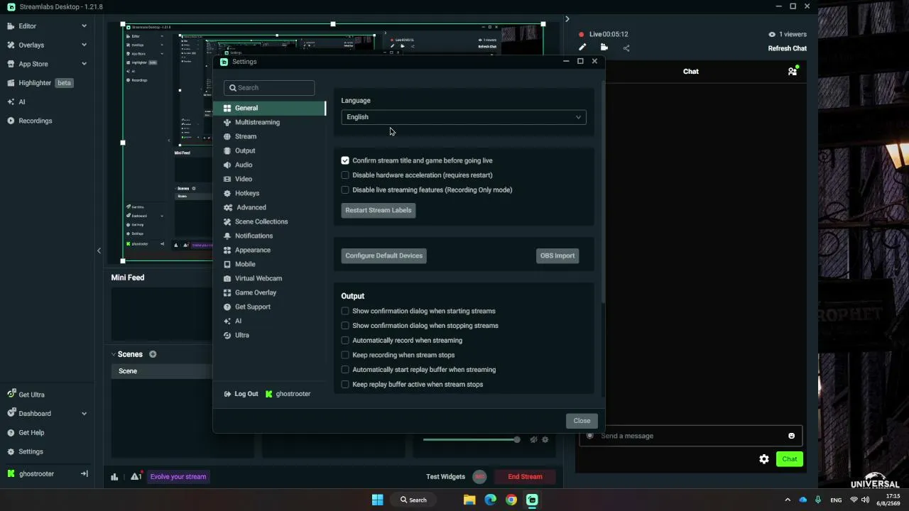Click the share stream icon
This screenshot has height=511, width=909.
tap(626, 48)
